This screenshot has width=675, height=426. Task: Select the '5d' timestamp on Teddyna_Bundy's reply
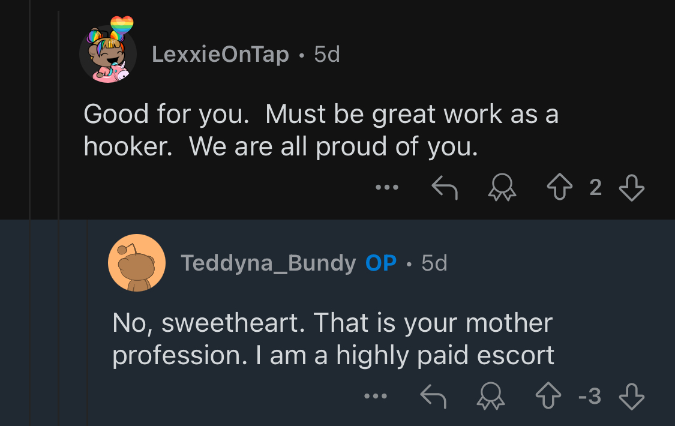[x=434, y=263]
